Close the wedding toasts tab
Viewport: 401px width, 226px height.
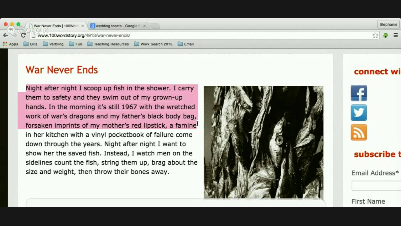(144, 26)
